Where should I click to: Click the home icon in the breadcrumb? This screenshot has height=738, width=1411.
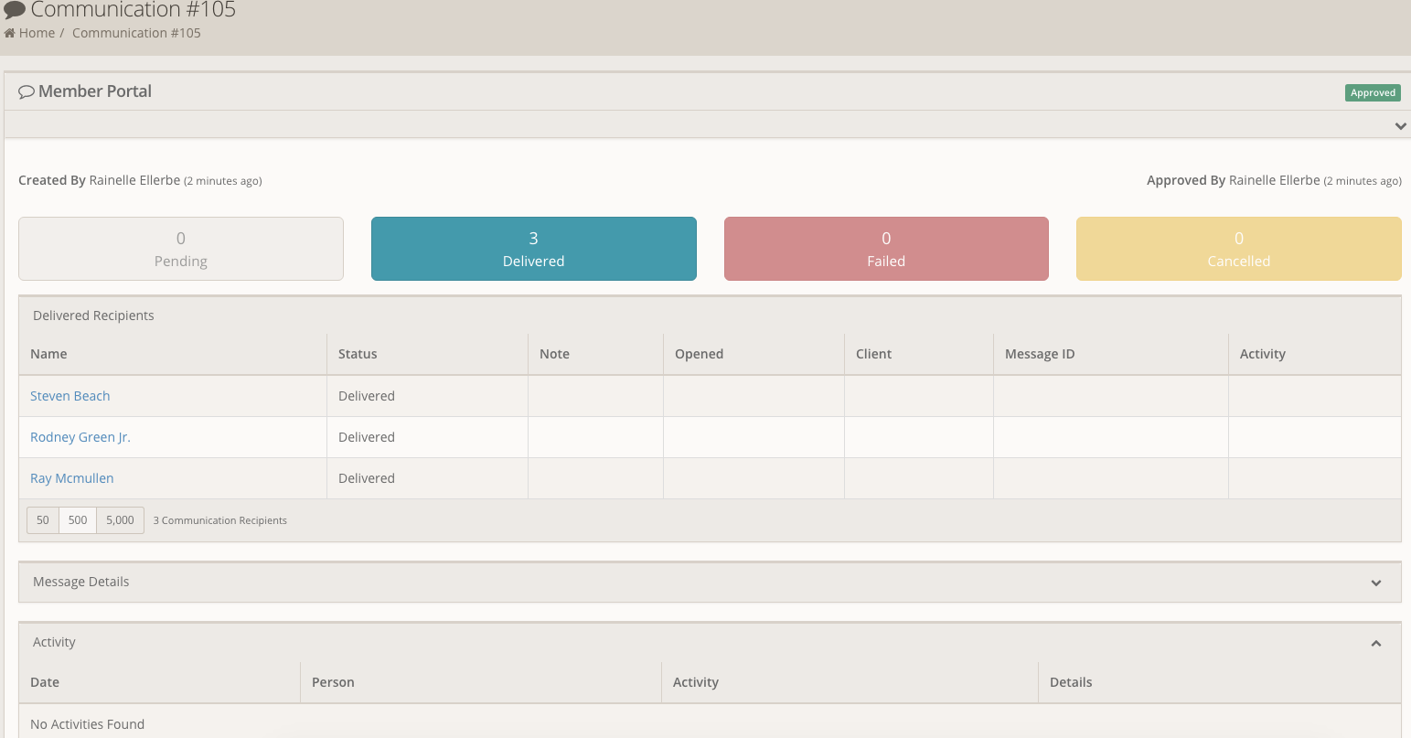[x=7, y=32]
